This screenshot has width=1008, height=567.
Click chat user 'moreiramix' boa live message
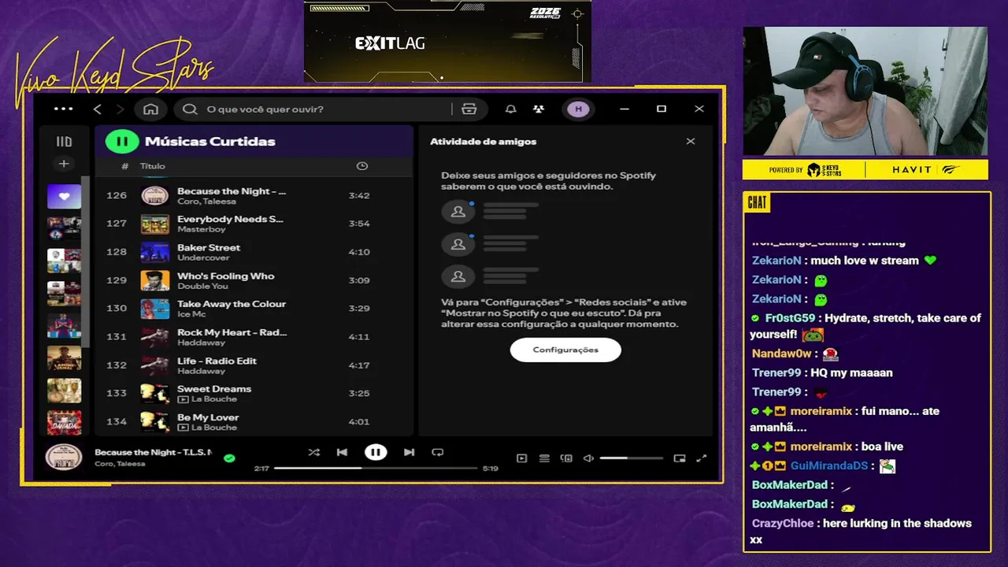point(826,447)
